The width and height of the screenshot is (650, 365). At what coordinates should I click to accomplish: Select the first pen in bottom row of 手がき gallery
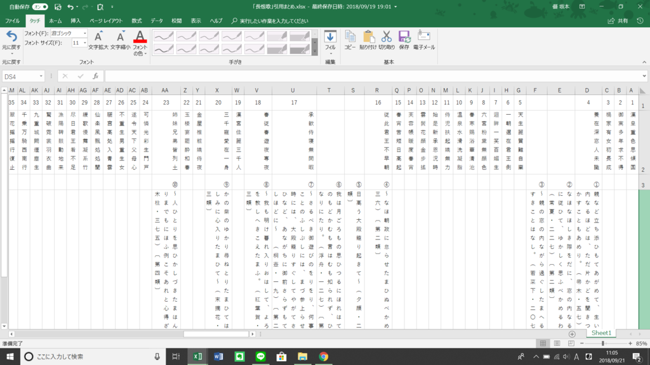163,49
